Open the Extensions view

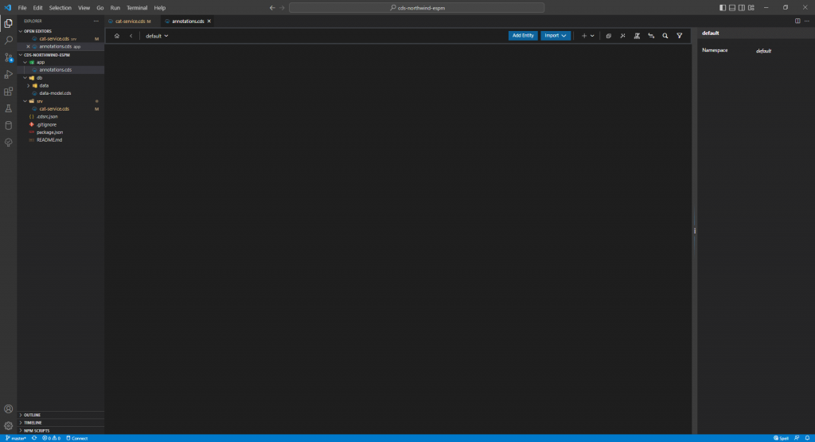(x=8, y=92)
